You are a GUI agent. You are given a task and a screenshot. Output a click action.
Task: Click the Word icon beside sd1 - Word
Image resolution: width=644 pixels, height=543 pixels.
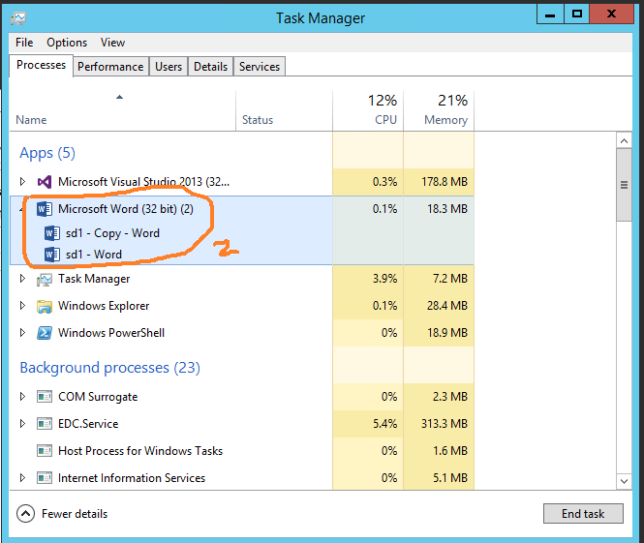click(x=51, y=255)
